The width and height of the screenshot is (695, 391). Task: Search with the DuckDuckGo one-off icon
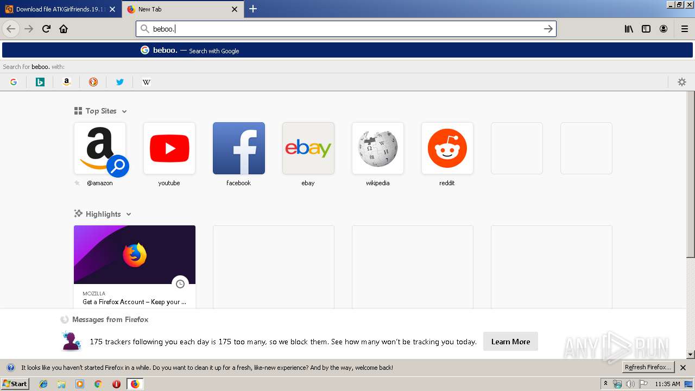tap(93, 82)
